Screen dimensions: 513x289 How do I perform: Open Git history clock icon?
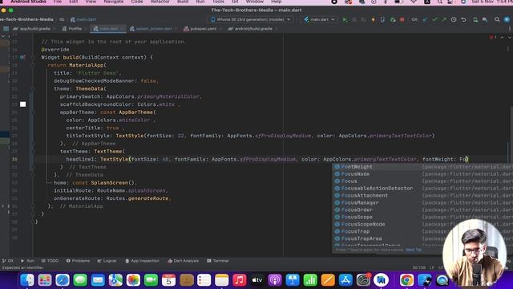coord(454,19)
